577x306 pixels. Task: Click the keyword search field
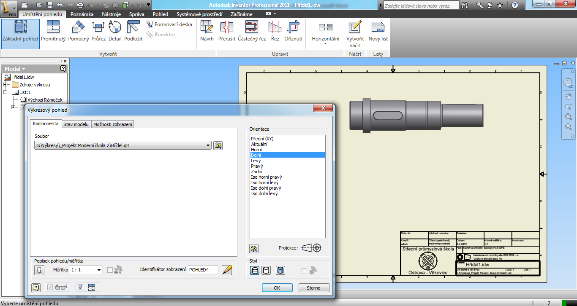click(422, 5)
